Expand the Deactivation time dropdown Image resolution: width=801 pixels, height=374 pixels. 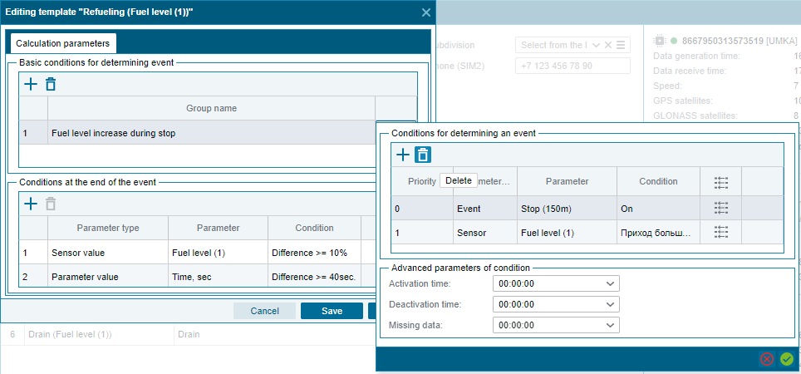[x=609, y=304]
